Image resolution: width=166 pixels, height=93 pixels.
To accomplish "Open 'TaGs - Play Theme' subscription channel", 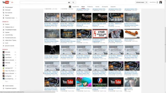I will [10, 71].
